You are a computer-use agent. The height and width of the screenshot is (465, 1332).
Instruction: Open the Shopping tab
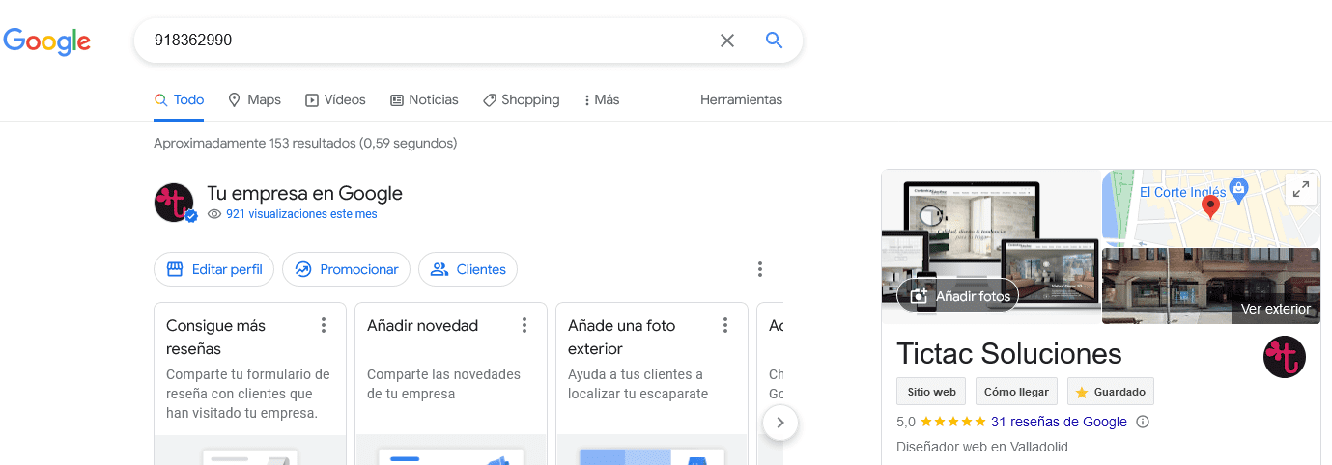[x=521, y=99]
